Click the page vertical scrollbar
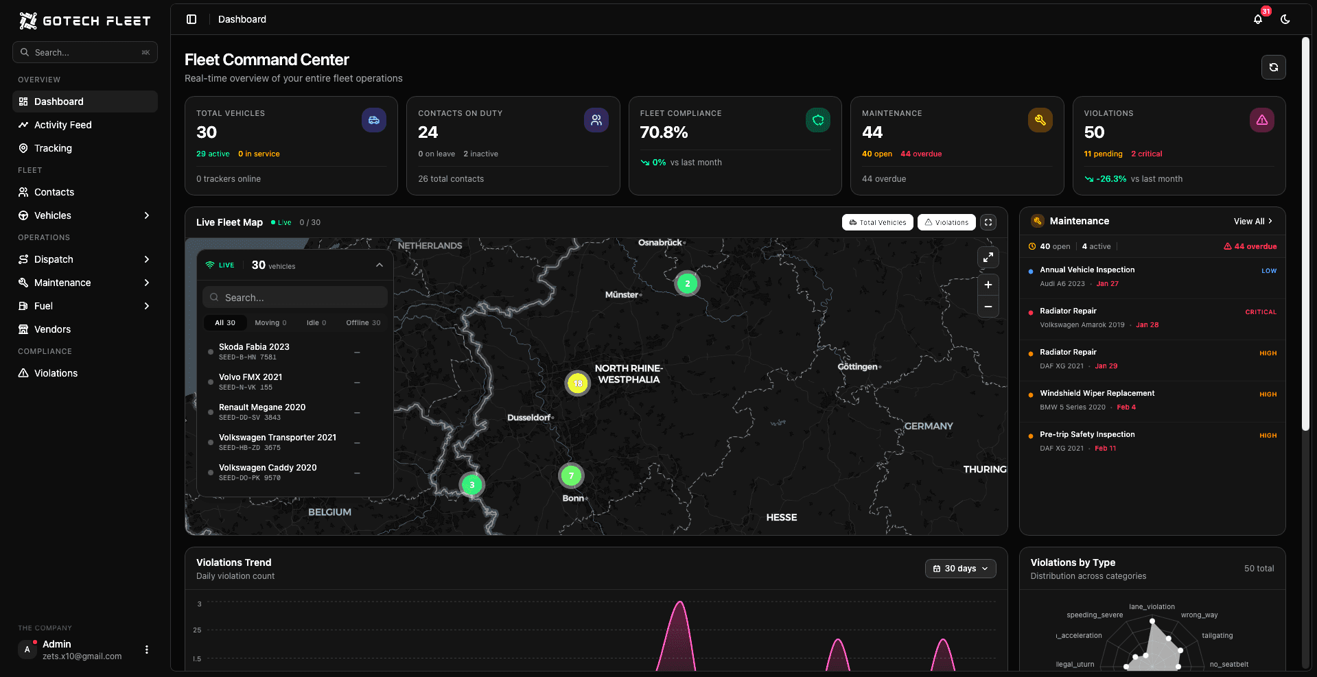 tap(1305, 234)
